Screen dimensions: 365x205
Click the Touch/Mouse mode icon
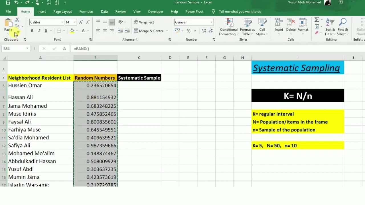coord(37,3)
